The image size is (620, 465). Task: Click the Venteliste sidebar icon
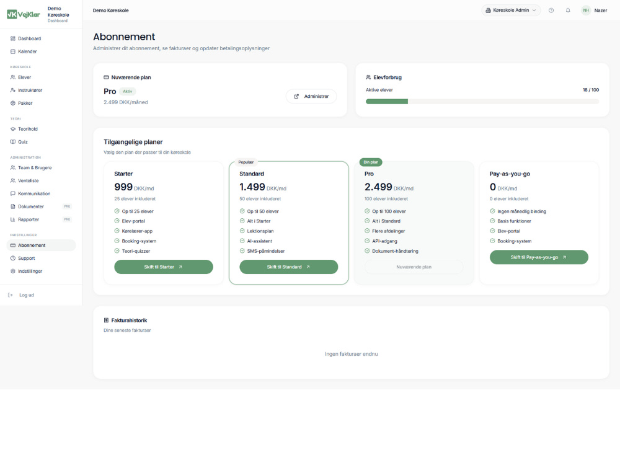coord(12,180)
